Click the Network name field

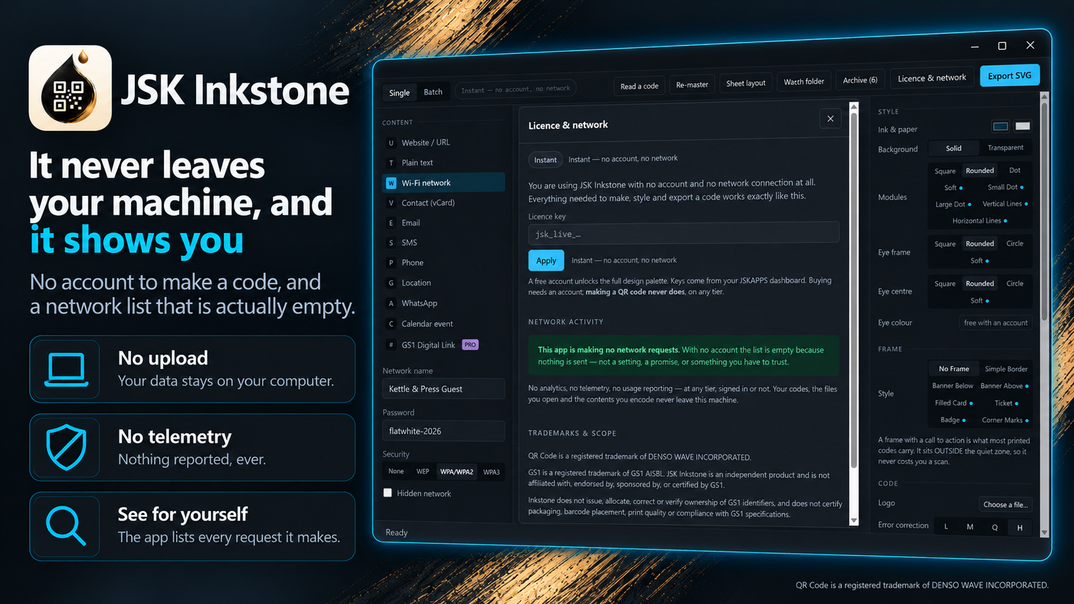click(x=444, y=389)
